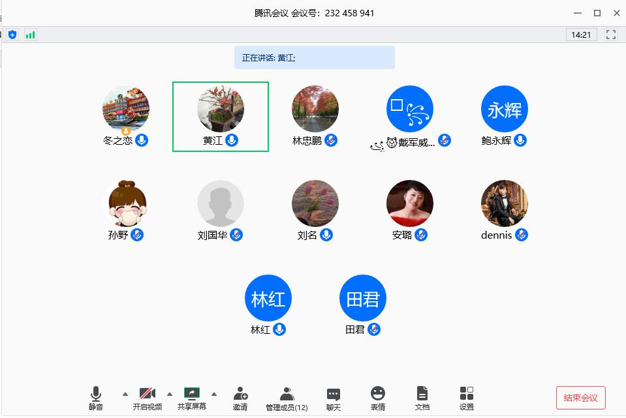Open Manage Members (管理成员) panel
The width and height of the screenshot is (626, 418).
click(x=287, y=398)
